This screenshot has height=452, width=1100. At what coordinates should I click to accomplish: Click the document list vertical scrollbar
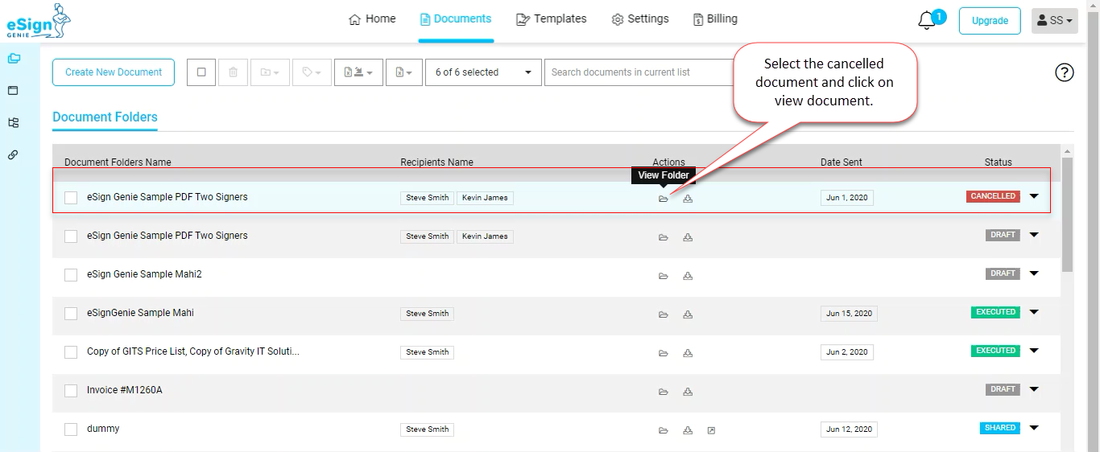tap(1068, 216)
